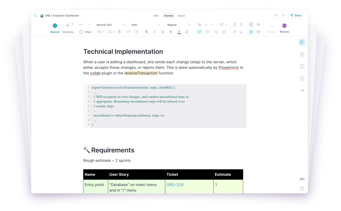This screenshot has width=341, height=211.
Task: Switch to the Format tab
Action: [169, 16]
